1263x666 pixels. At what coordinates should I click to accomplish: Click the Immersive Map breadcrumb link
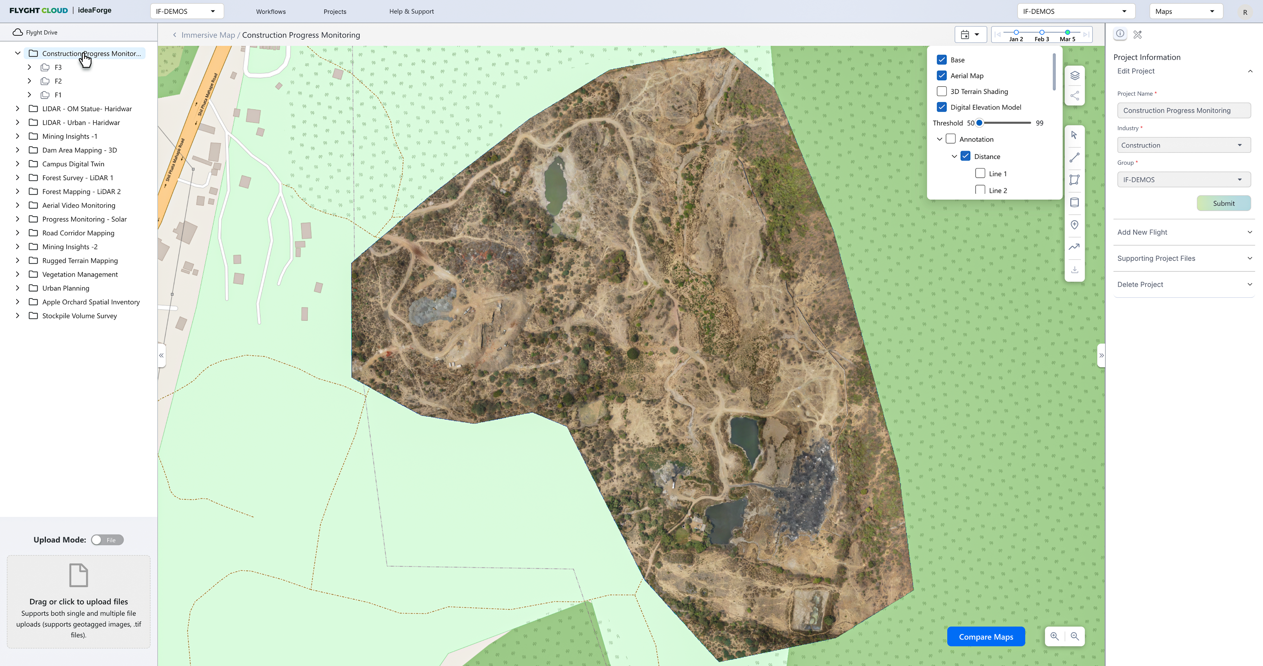click(x=208, y=35)
